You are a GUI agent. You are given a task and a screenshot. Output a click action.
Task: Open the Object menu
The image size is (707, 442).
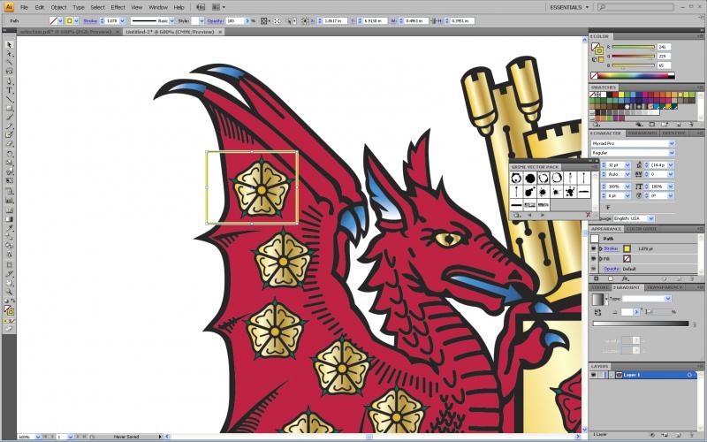pos(58,7)
